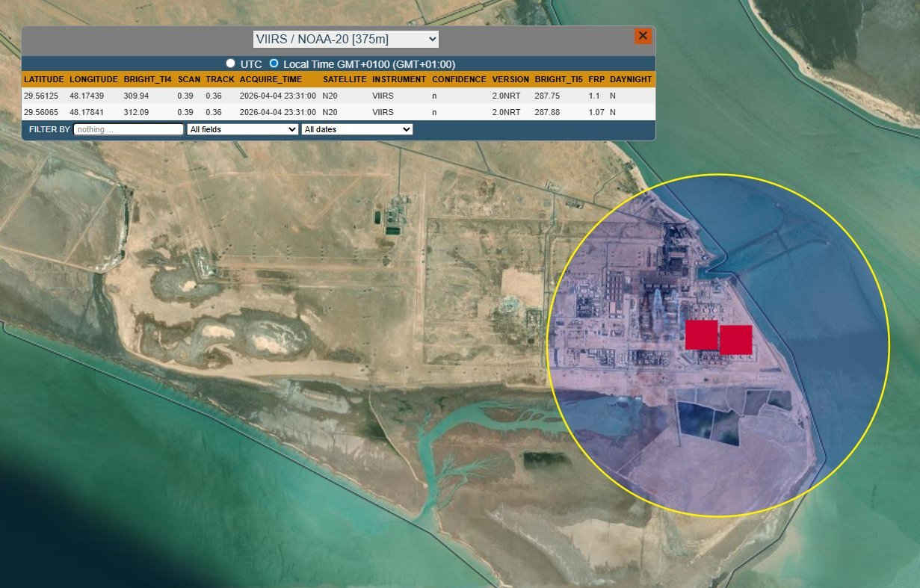Screen dimensions: 920x588
Task: Open the All fields filter dropdown
Action: (242, 129)
